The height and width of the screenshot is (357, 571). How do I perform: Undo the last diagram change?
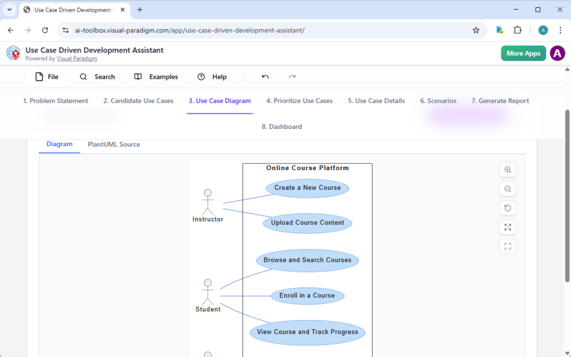(264, 76)
